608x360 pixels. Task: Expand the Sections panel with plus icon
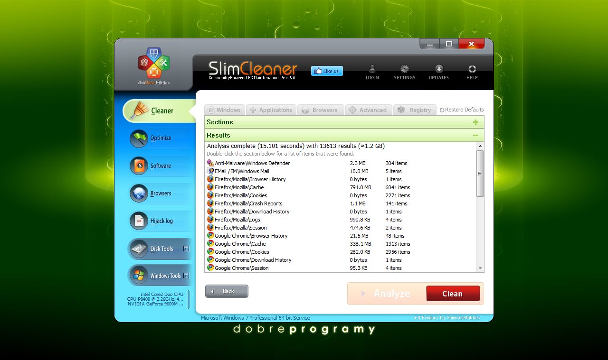[x=475, y=122]
